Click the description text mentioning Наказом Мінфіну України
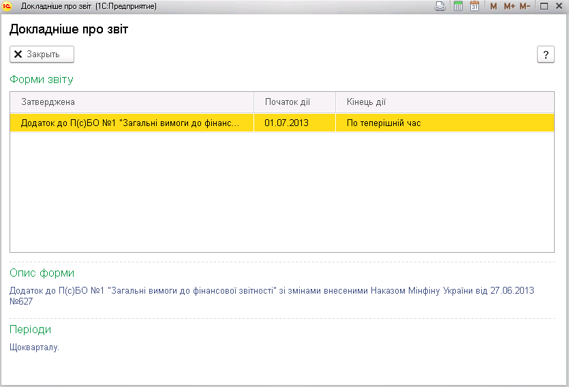 (x=271, y=296)
